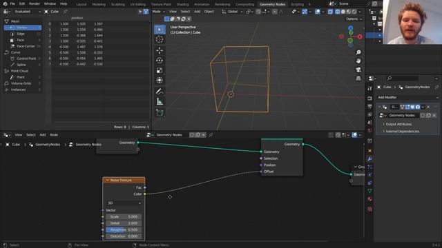
Task: Open the 3D dimensions dropdown in Noise Texture
Action: tap(124, 203)
